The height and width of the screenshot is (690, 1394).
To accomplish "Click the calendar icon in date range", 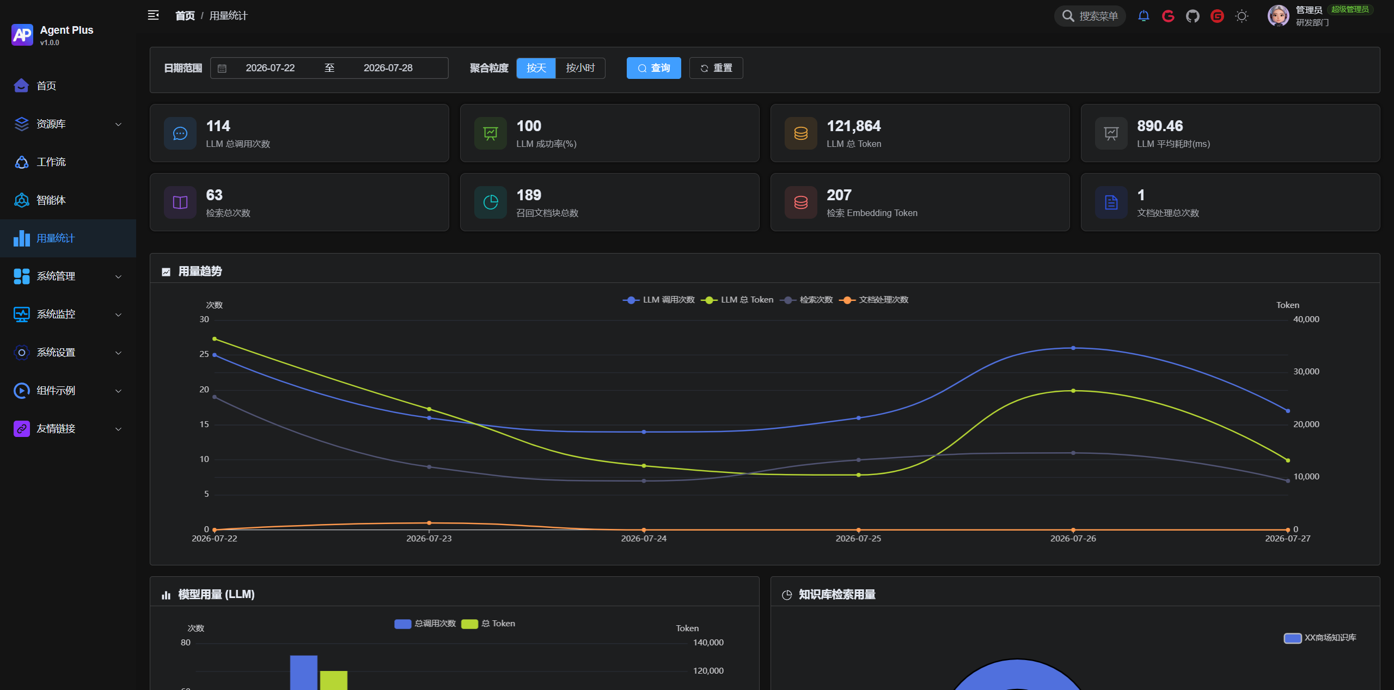I will [x=222, y=69].
